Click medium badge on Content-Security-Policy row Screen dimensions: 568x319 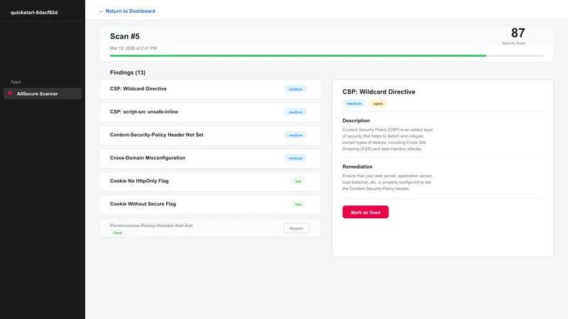295,135
